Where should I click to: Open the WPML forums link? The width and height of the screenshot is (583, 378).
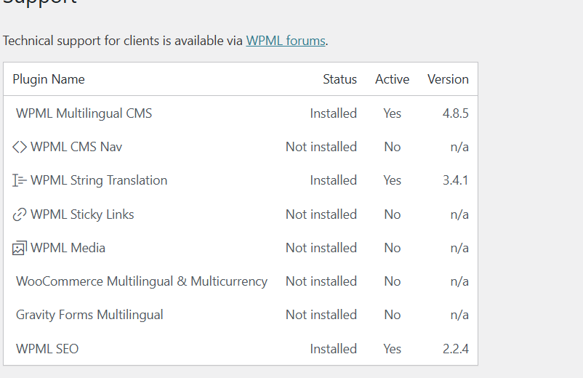pyautogui.click(x=286, y=41)
